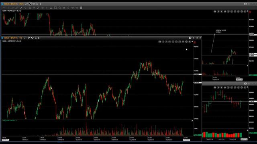Click the H1 timeframe label in the title bar
The image size is (257, 144).
click(21, 38)
